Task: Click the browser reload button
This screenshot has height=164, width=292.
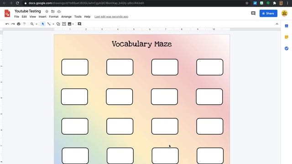Action: point(17,3)
